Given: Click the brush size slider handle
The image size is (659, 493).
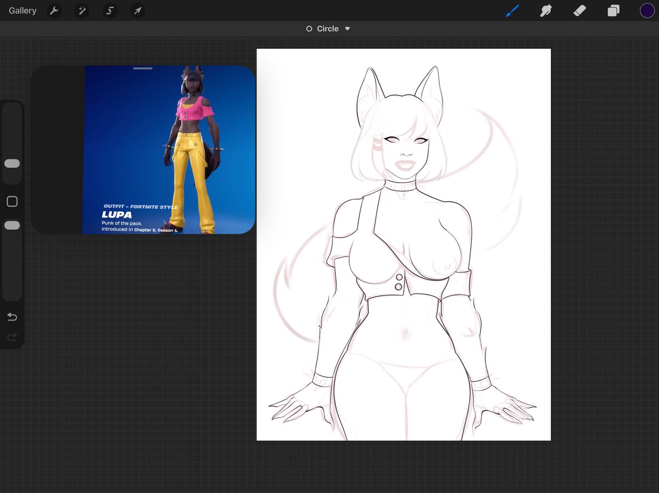Looking at the screenshot, I should [x=12, y=163].
